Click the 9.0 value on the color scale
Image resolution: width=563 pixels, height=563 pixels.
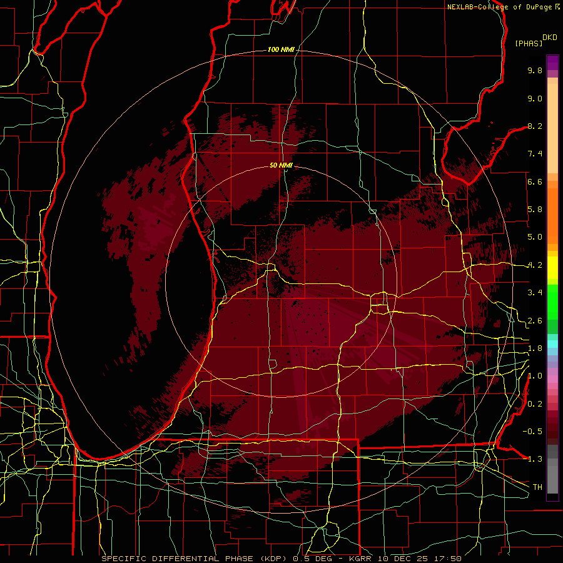pos(535,98)
